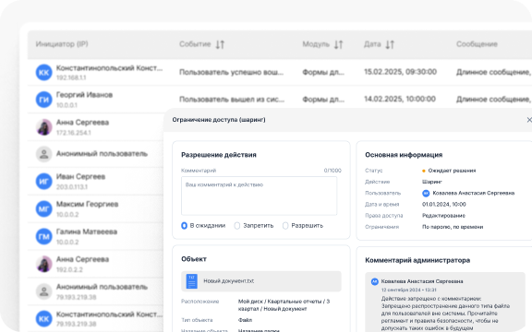Click the 01.01.2024, 10:00 date value
Viewport: 532px width, 332px height.
point(443,205)
